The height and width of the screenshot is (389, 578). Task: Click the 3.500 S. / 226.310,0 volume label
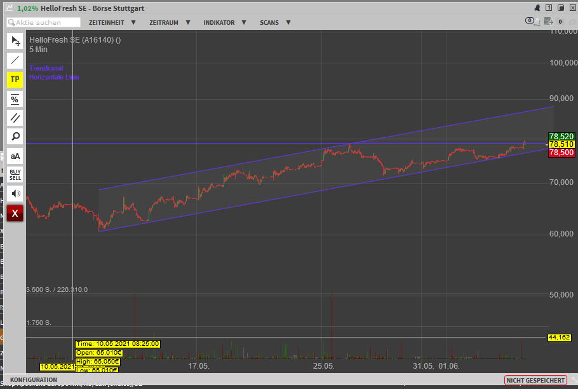(57, 289)
